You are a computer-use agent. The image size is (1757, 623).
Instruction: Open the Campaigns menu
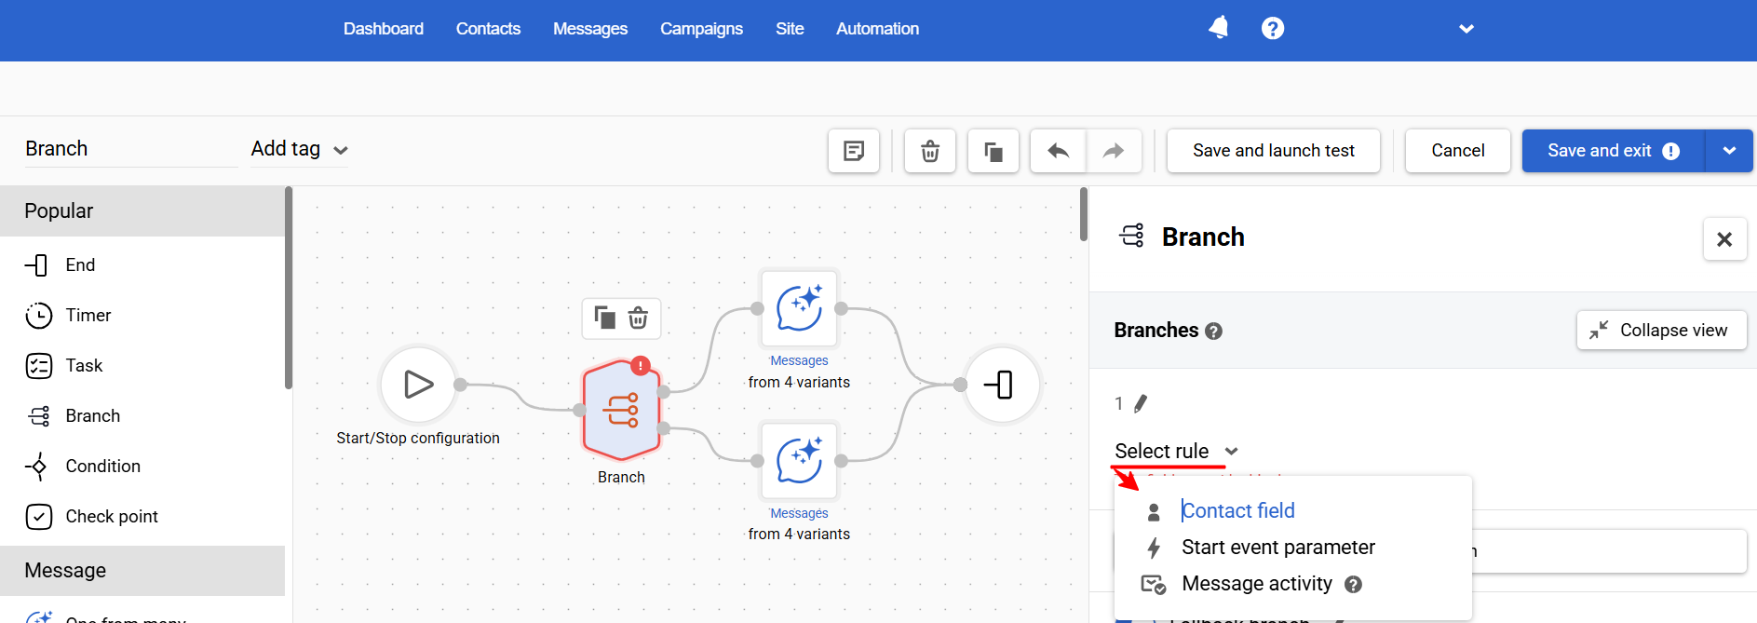(701, 29)
